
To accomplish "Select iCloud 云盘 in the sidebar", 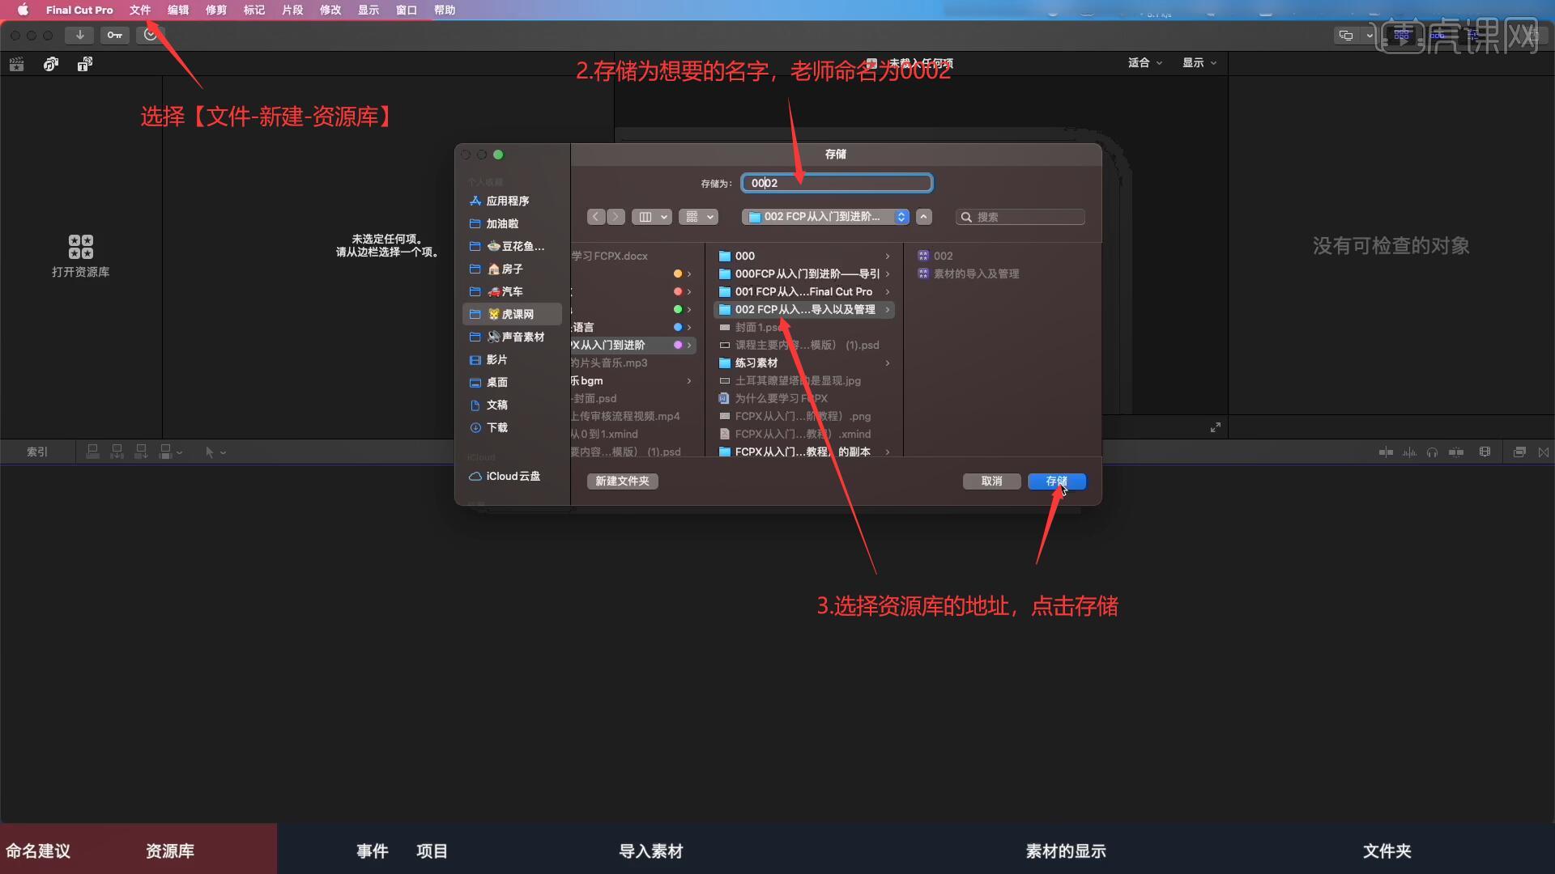I will (x=512, y=476).
